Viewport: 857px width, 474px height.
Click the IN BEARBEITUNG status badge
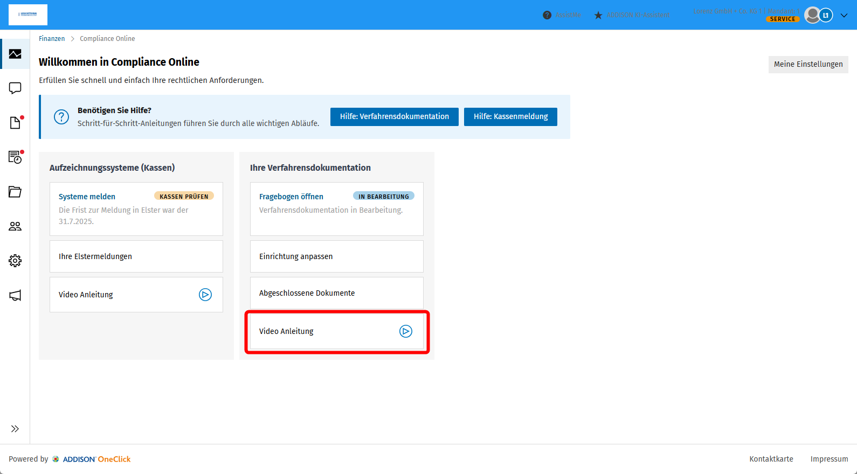(x=384, y=197)
